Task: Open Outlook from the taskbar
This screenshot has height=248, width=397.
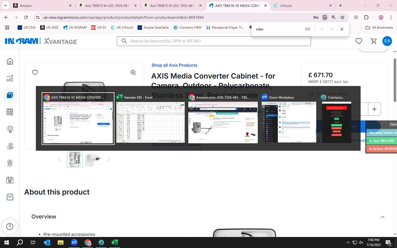Action: coord(47,242)
